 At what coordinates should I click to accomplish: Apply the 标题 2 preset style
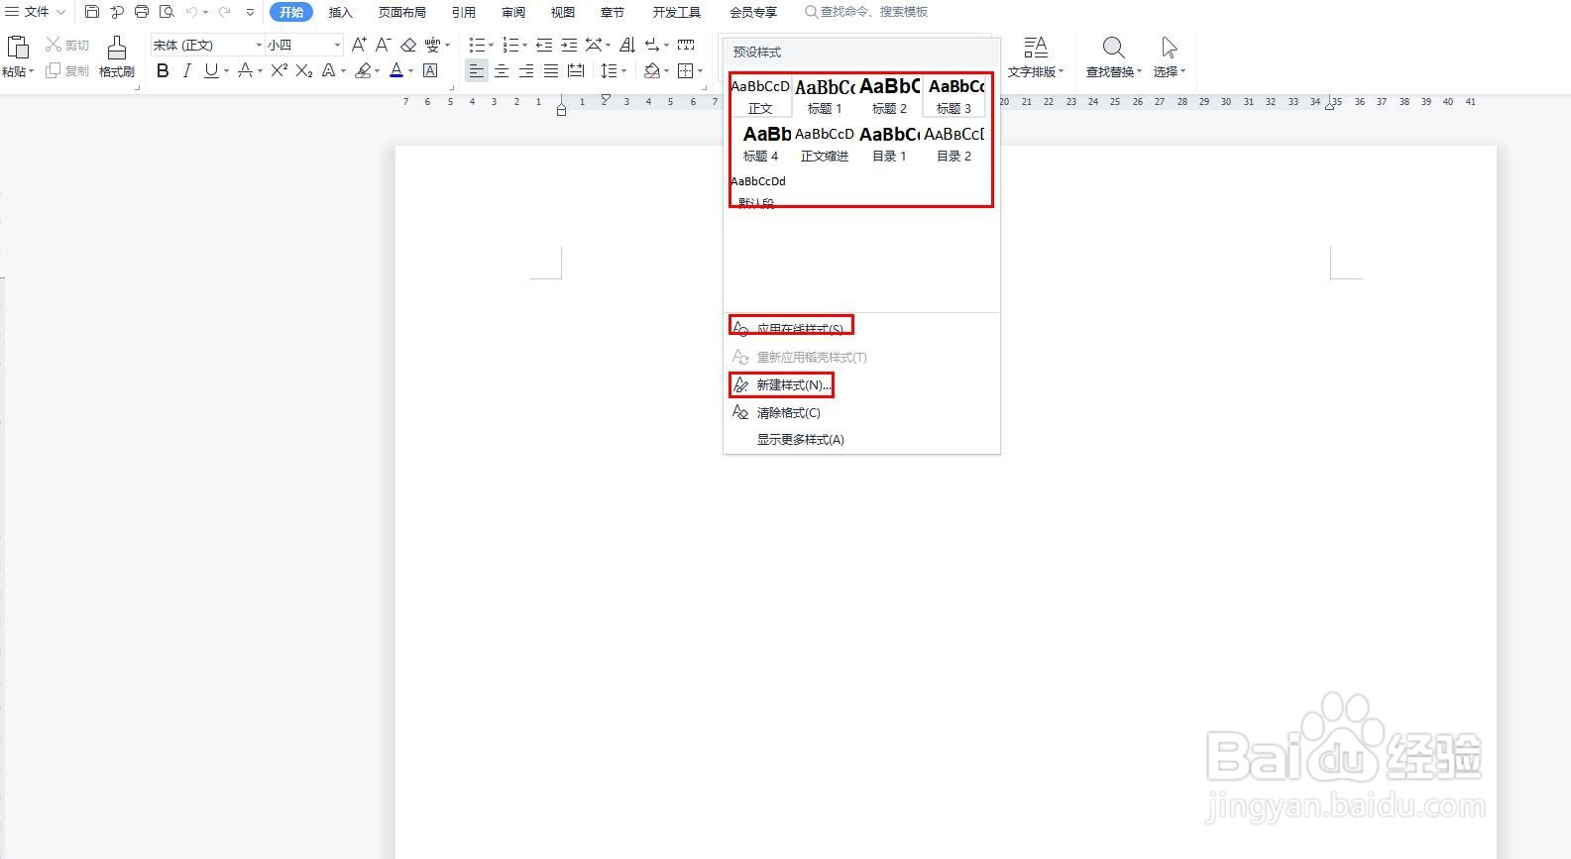pos(889,96)
